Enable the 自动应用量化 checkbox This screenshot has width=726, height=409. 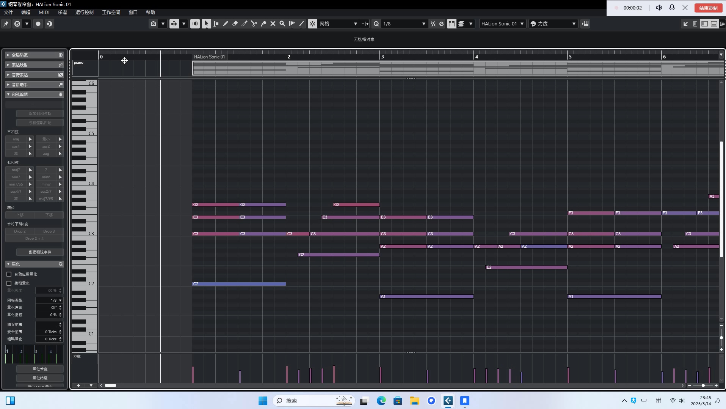pyautogui.click(x=9, y=274)
